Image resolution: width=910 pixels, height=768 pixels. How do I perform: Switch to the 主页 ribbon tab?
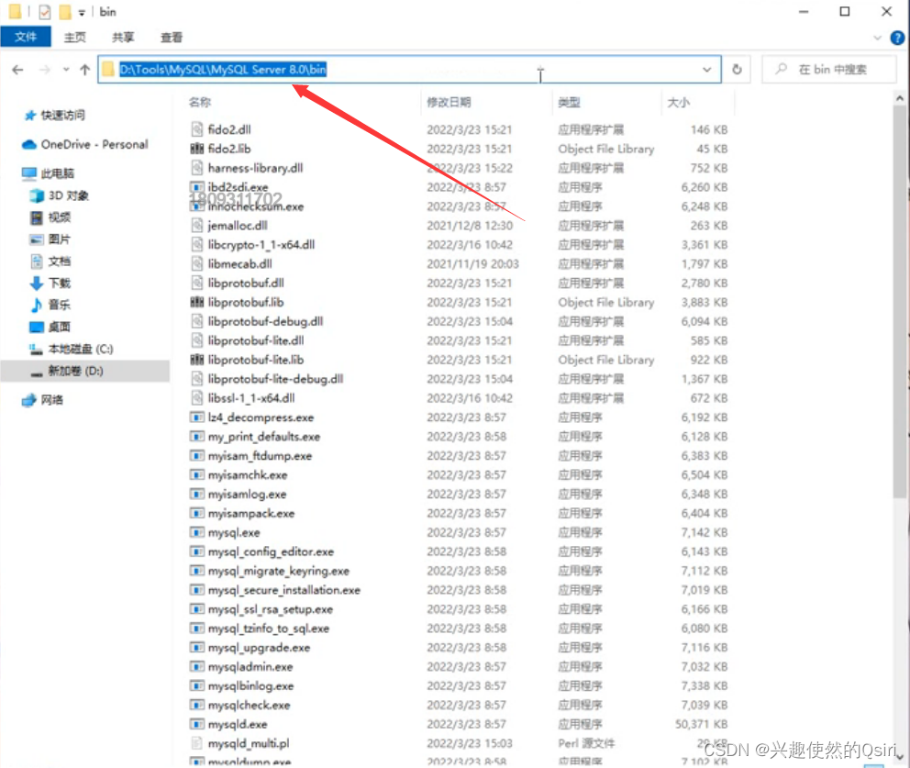(x=75, y=37)
